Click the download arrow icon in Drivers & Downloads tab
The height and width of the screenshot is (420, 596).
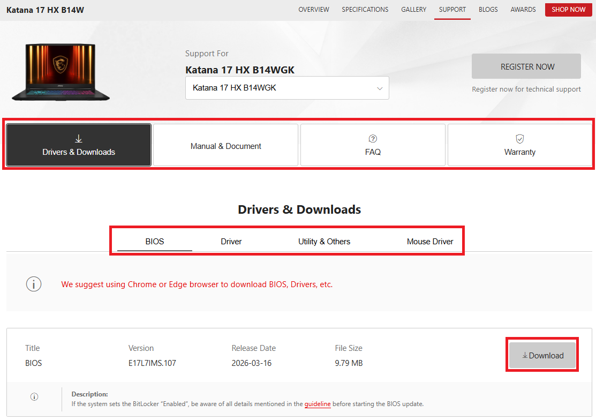79,139
